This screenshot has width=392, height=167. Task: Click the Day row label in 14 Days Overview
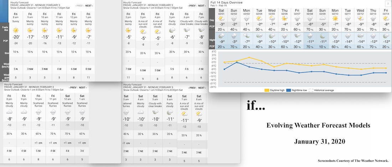(x=211, y=20)
